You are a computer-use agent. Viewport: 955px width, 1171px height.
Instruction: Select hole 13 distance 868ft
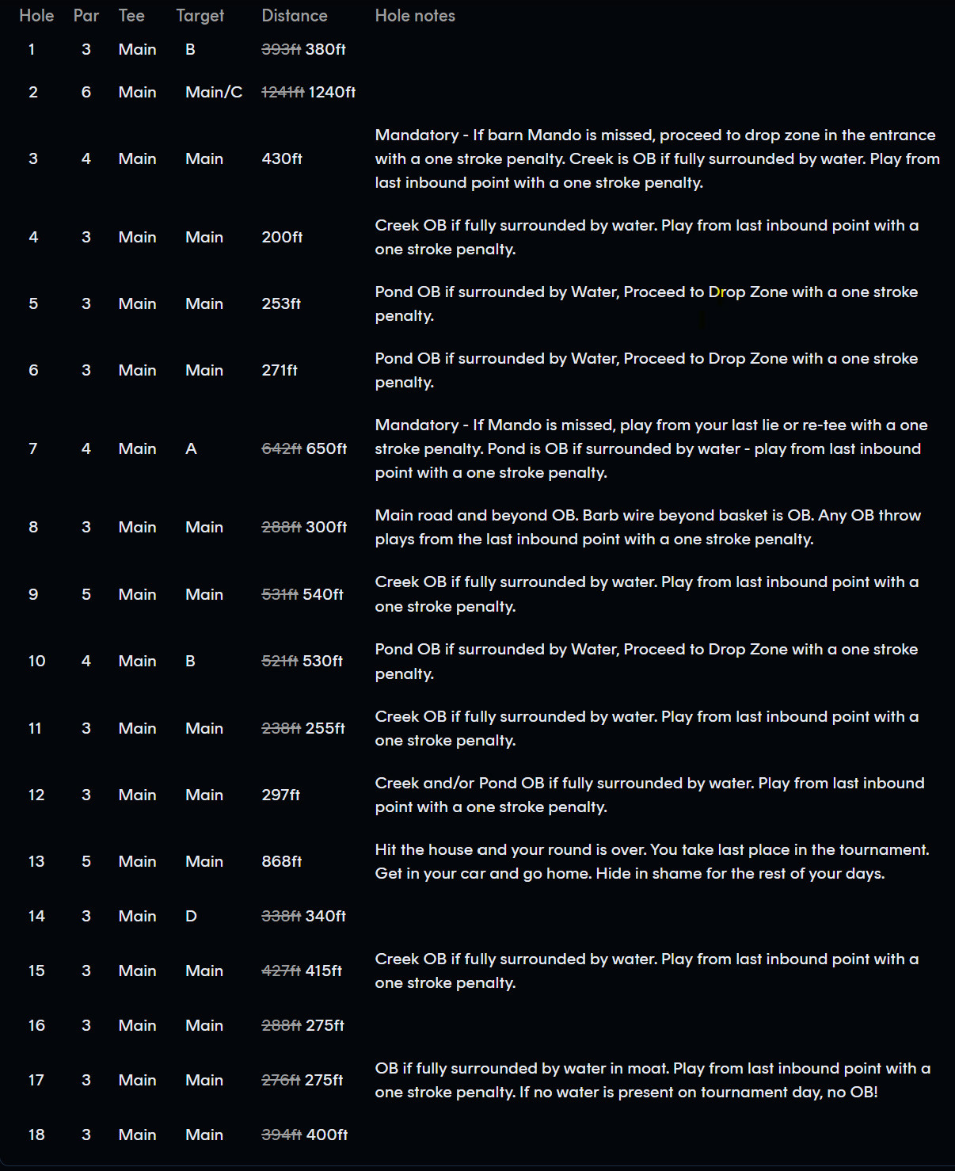(x=282, y=861)
